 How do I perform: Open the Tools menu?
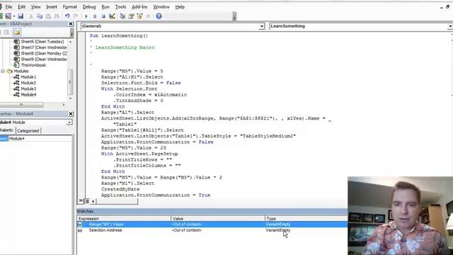coord(120,6)
